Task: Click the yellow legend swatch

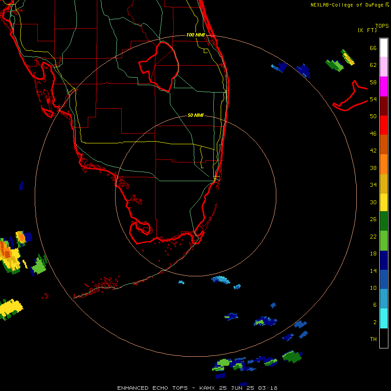Action: tap(384, 202)
